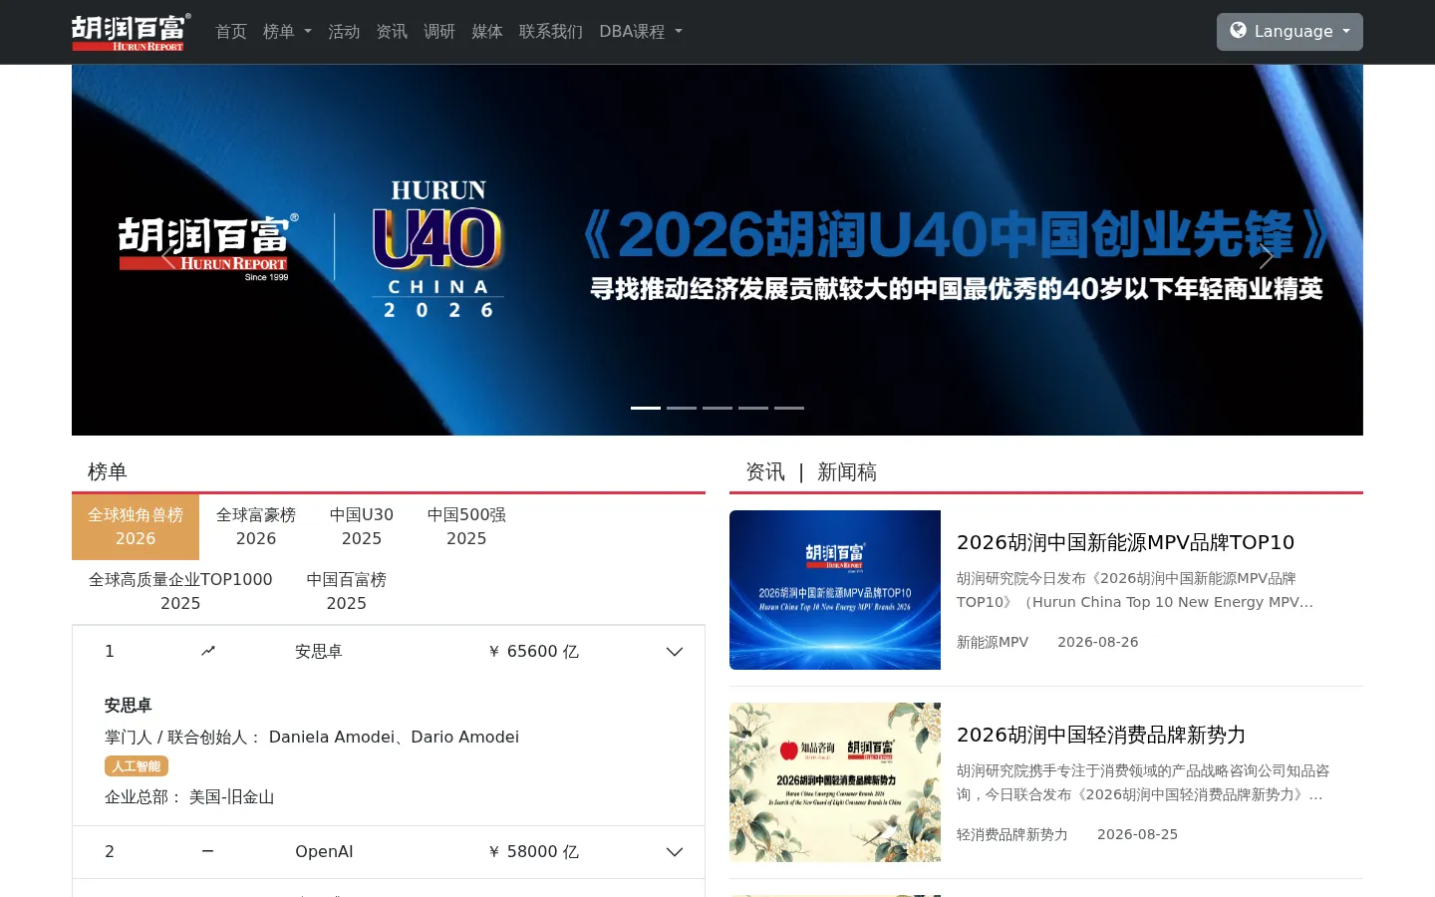The height and width of the screenshot is (897, 1435).
Task: Open article 2026胡润中国轻消费品牌新势力
Action: 1101,735
